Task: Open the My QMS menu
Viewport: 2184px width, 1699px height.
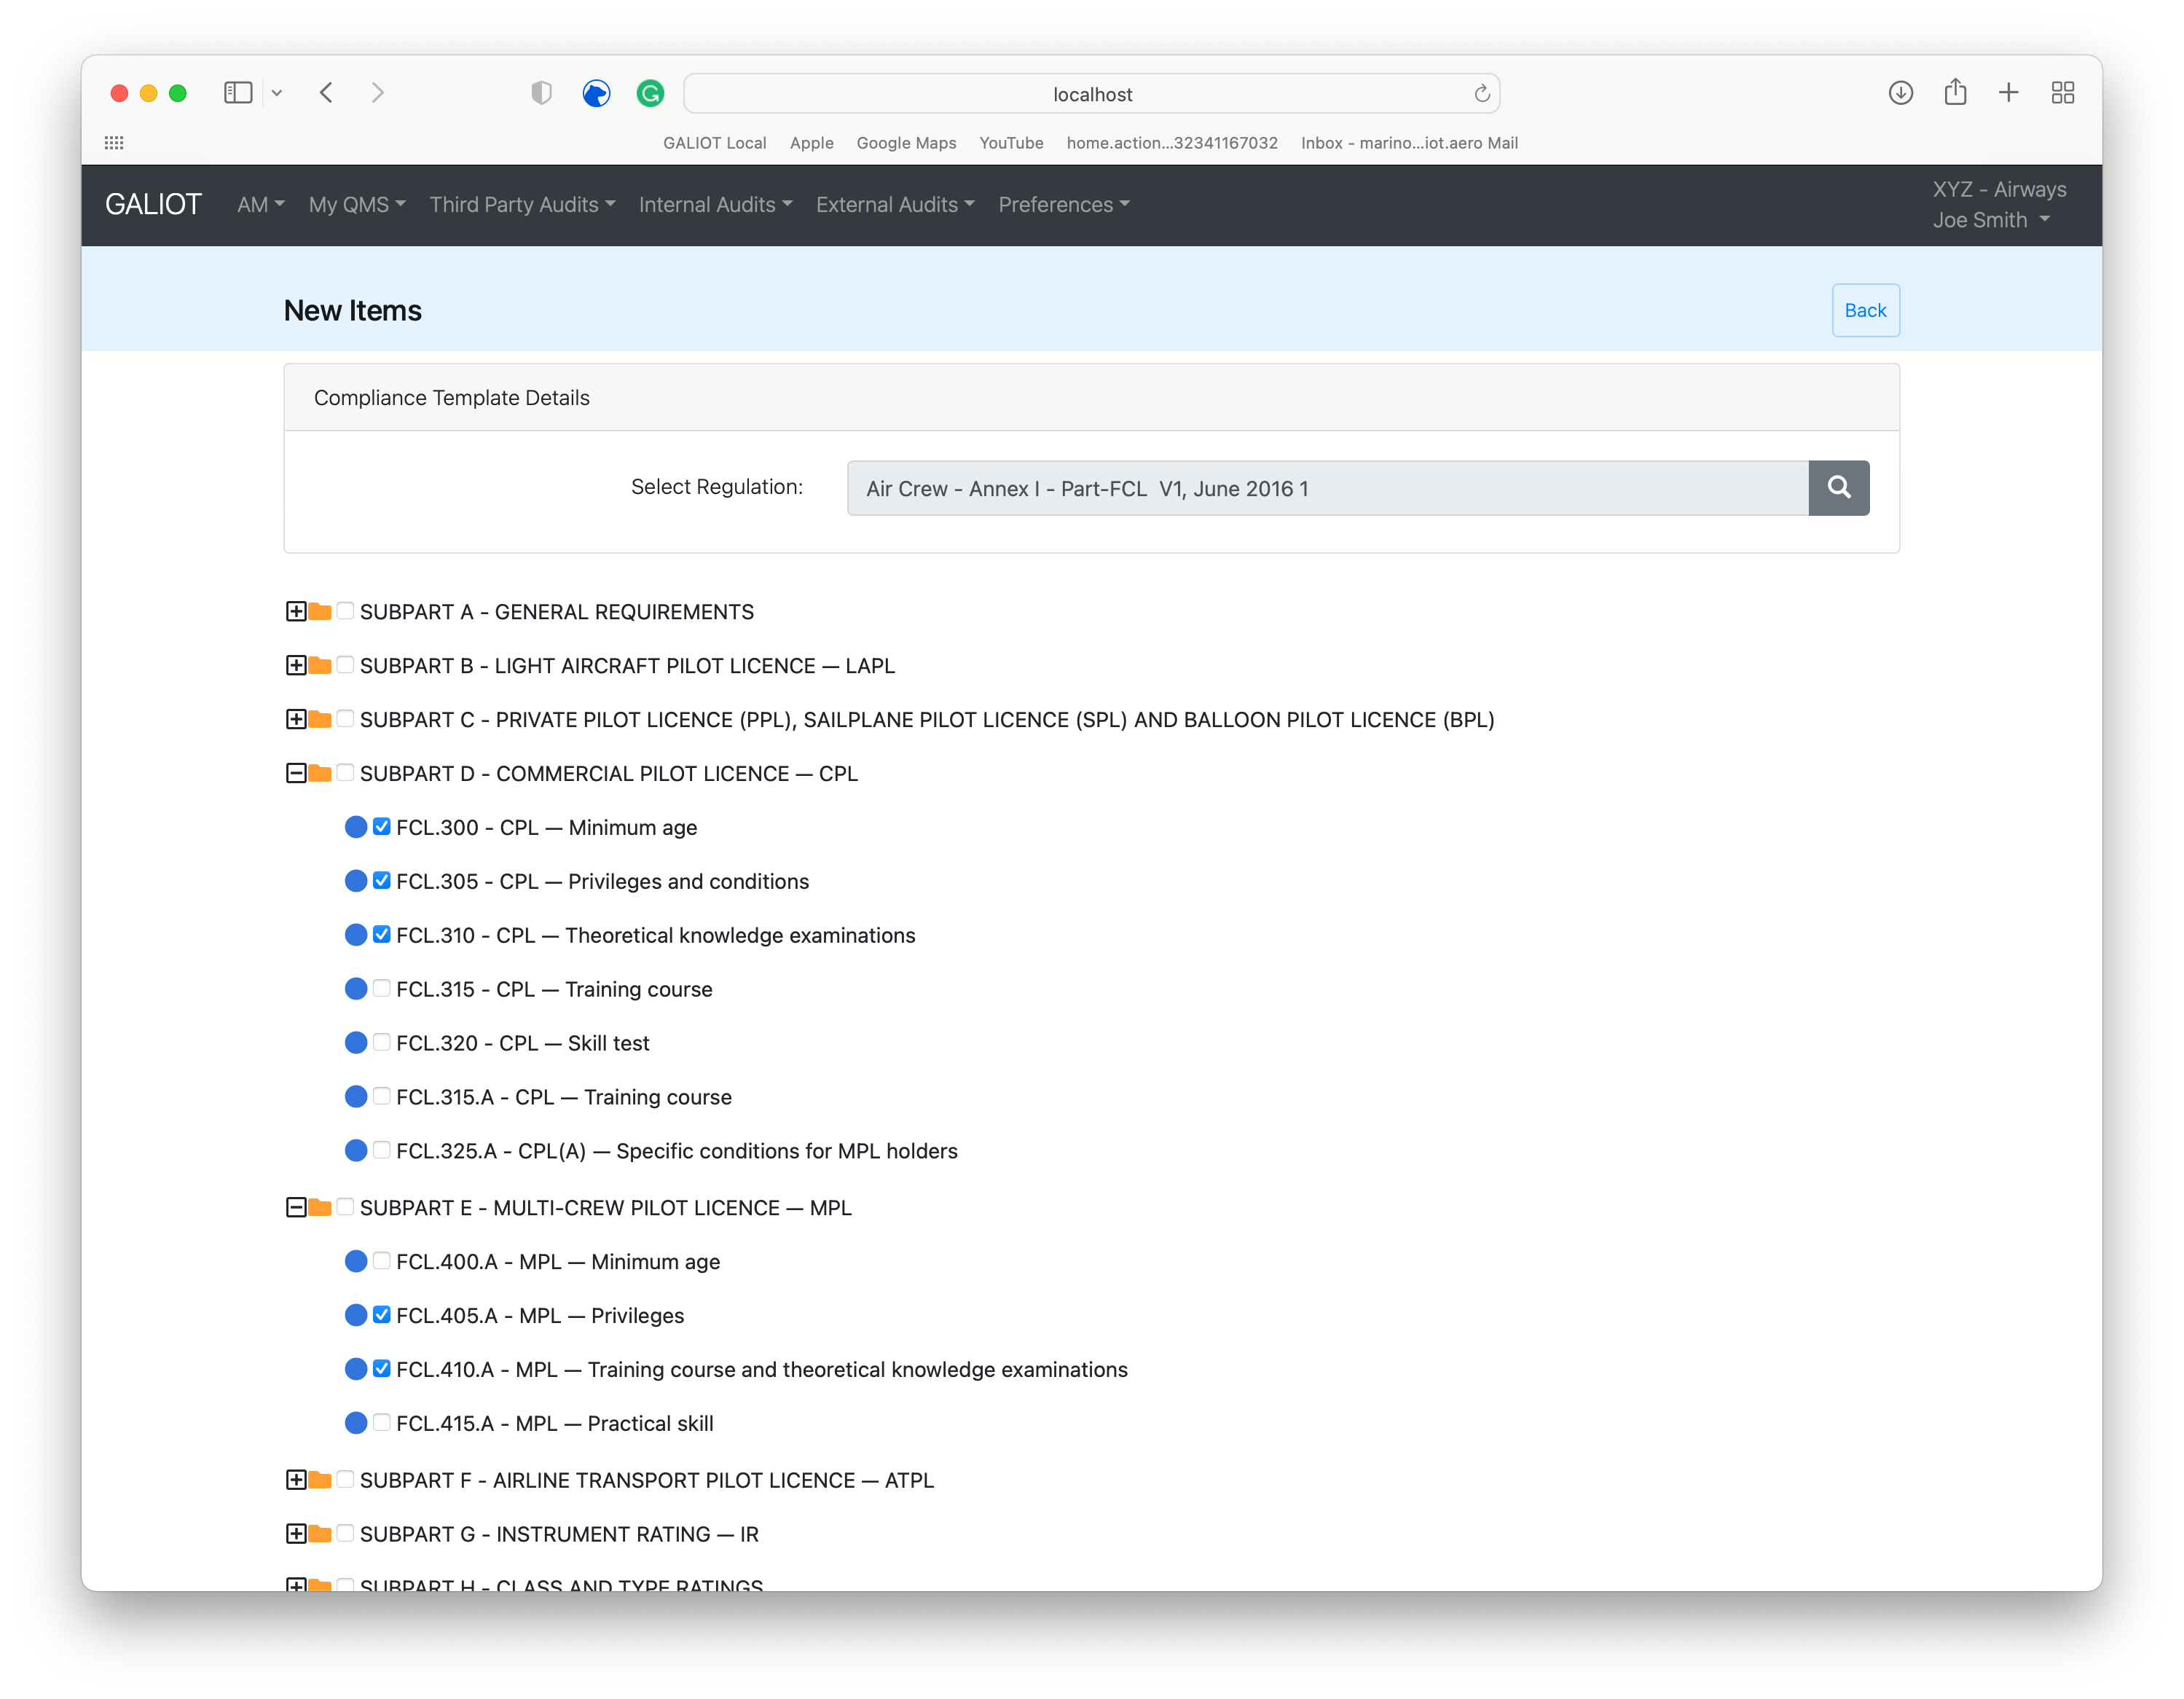Action: [x=357, y=204]
